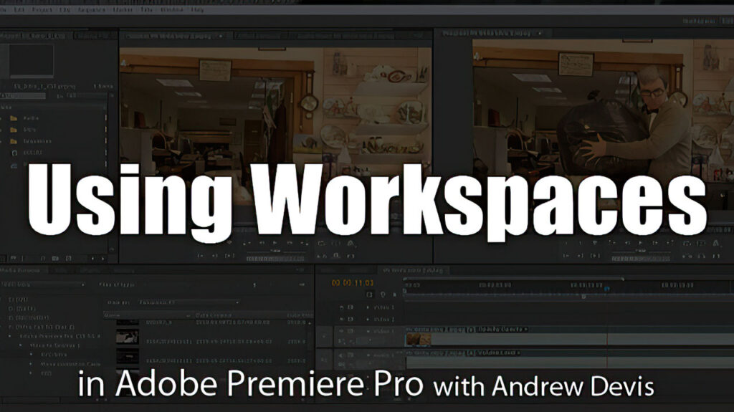Open the Project menu
Image resolution: width=734 pixels, height=412 pixels.
[x=42, y=9]
